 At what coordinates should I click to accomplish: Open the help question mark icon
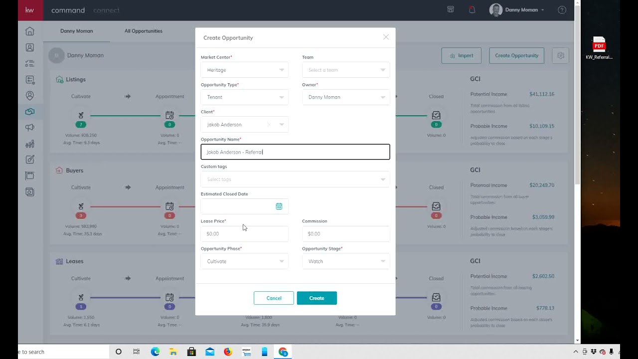[x=562, y=10]
